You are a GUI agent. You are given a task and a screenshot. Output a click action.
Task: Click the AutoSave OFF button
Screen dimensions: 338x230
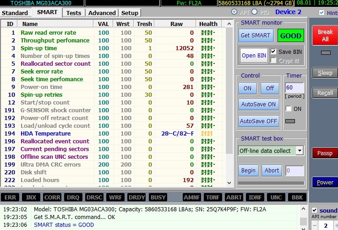pos(258,121)
